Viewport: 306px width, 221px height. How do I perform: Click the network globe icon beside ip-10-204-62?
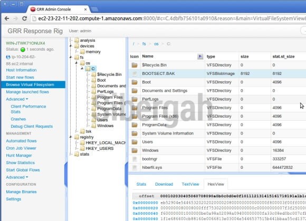pyautogui.click(x=8, y=57)
